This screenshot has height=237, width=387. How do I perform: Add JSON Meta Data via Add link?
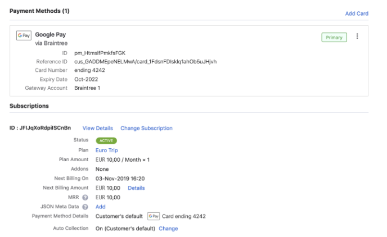[101, 207]
